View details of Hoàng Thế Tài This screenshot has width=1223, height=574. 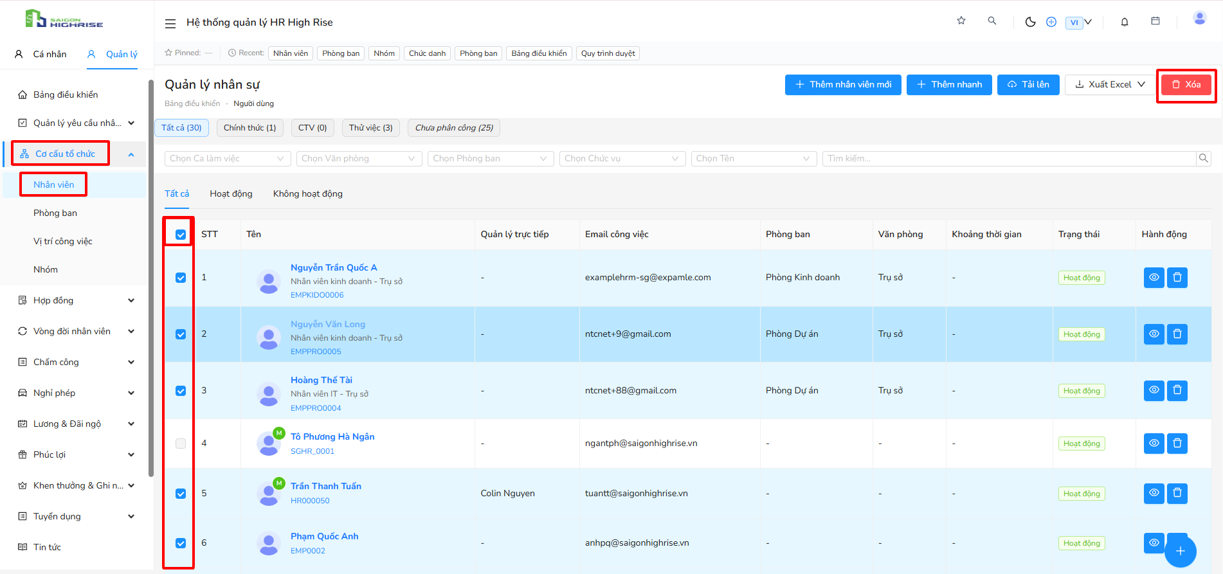click(x=1154, y=391)
